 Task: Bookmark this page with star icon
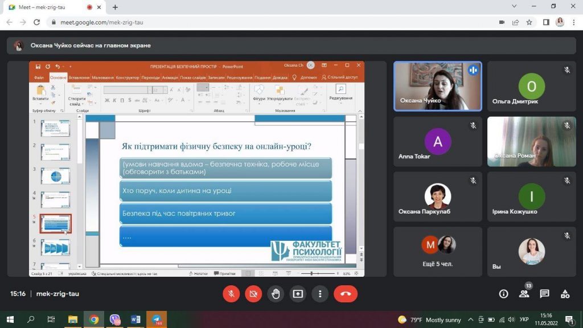point(529,22)
